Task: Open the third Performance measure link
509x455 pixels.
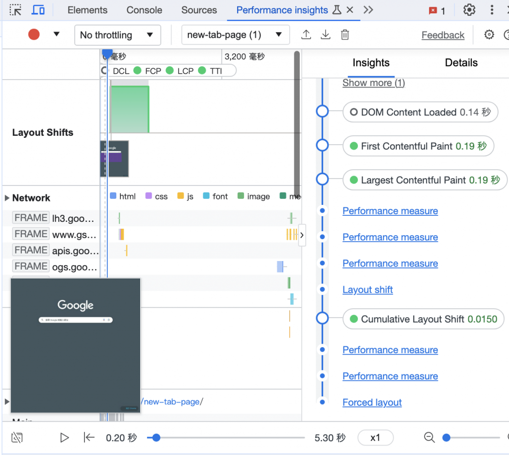Action: 390,264
